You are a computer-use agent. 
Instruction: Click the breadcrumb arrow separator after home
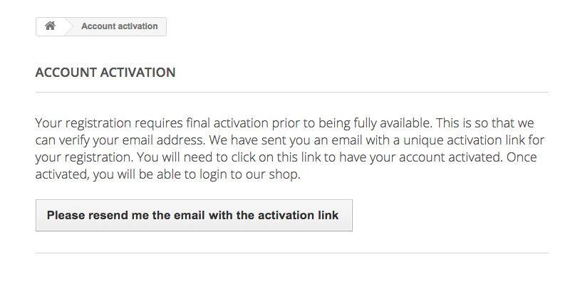click(69, 26)
